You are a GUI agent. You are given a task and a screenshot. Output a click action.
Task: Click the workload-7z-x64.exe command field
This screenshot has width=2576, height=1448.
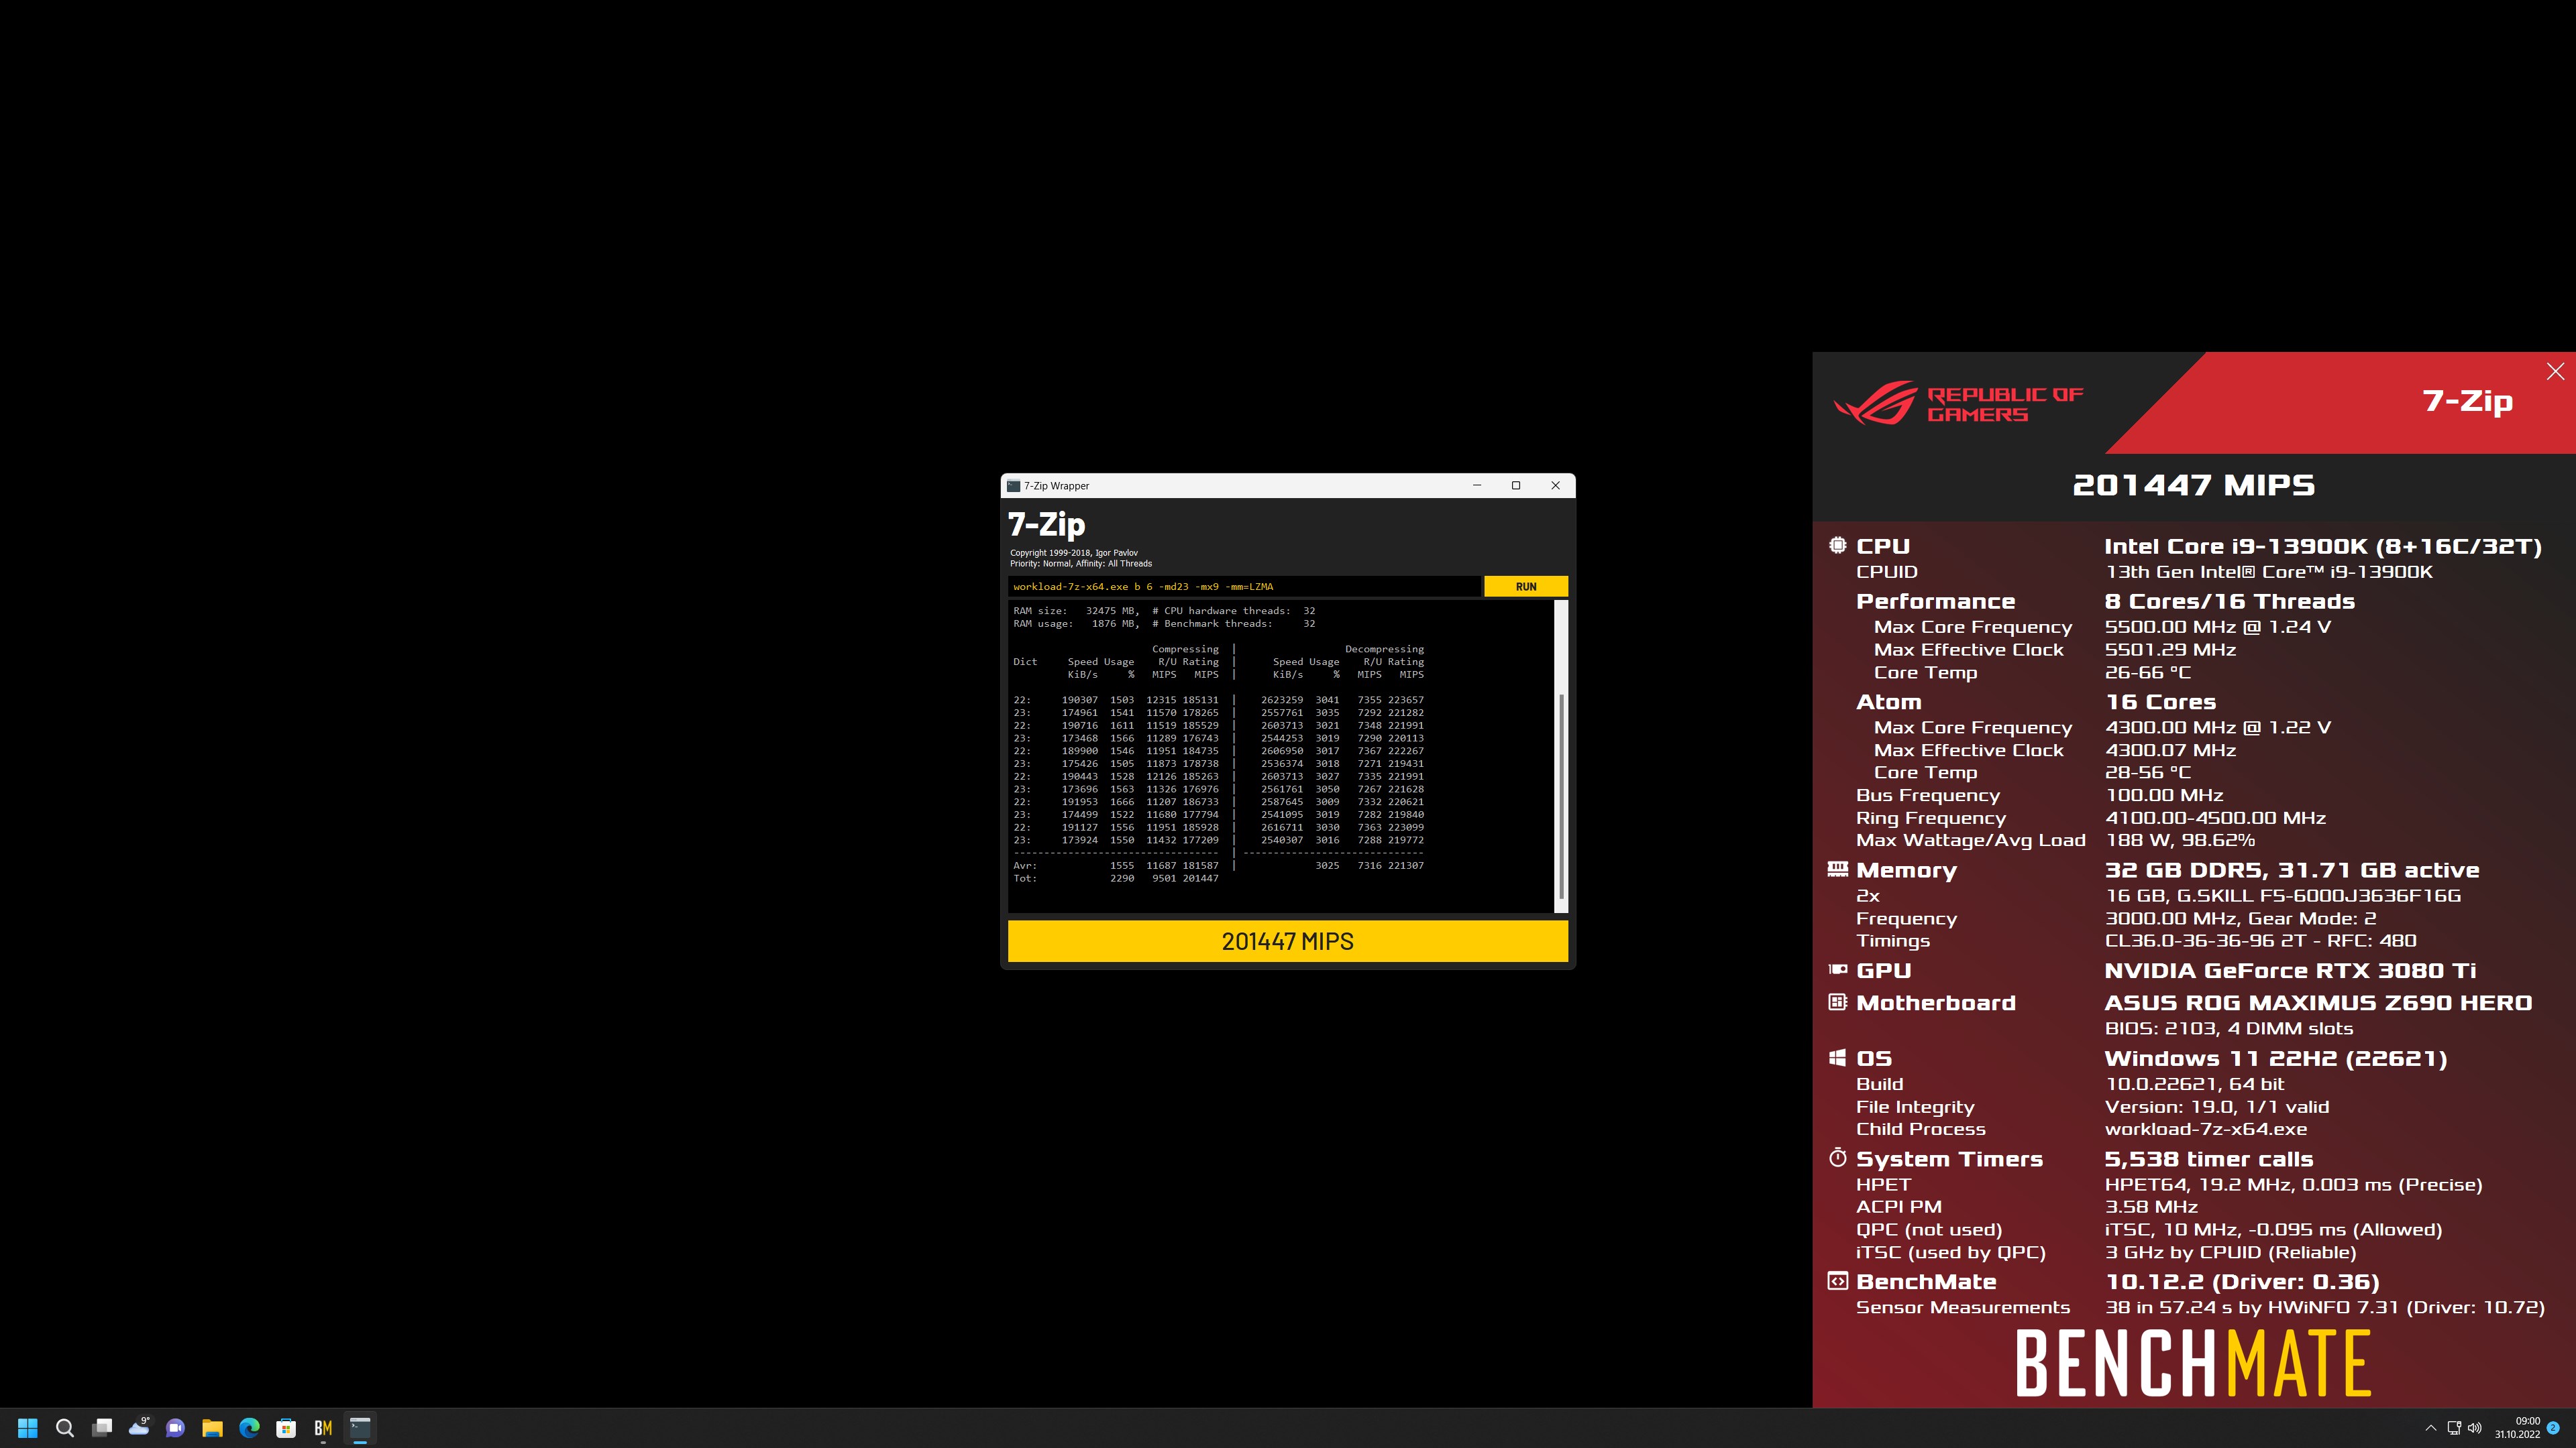(x=1244, y=587)
